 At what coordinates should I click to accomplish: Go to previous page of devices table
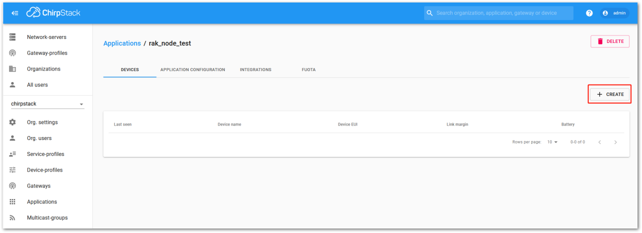[599, 142]
